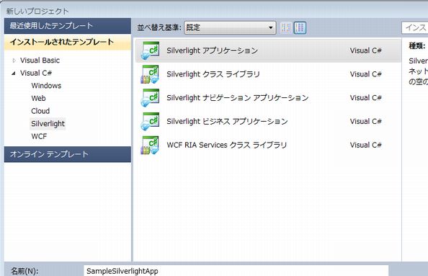Switch to medium icons list view
This screenshot has width=428, height=276.
[x=300, y=27]
